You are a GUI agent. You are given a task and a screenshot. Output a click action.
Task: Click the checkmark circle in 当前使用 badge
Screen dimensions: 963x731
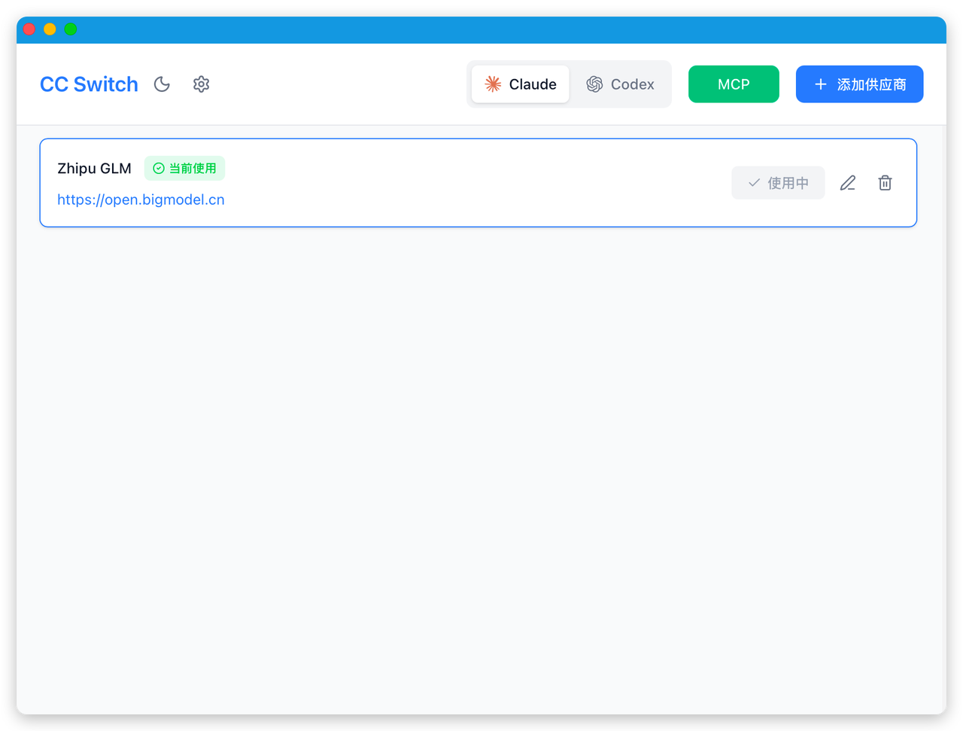click(x=158, y=169)
